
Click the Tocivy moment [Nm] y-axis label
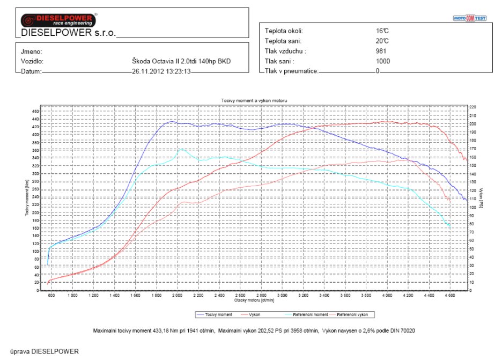click(x=26, y=199)
